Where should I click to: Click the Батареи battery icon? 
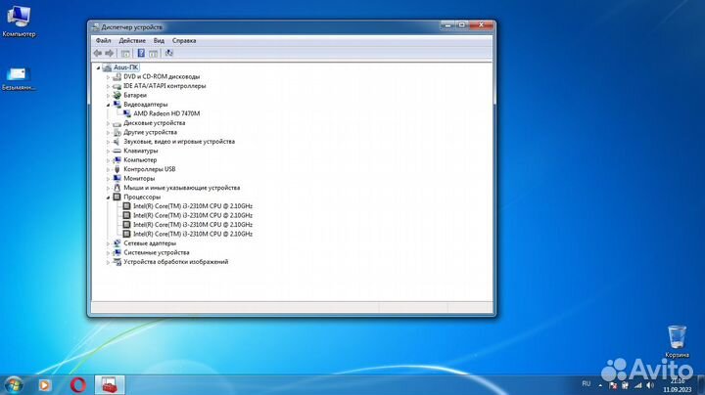pos(117,95)
